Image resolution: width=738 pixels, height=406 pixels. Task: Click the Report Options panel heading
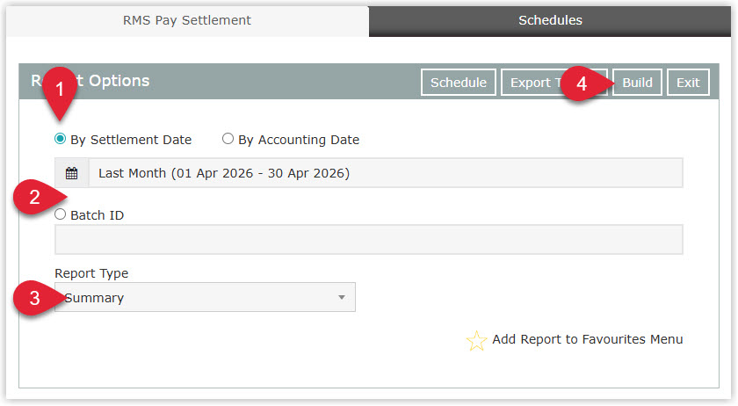point(90,81)
